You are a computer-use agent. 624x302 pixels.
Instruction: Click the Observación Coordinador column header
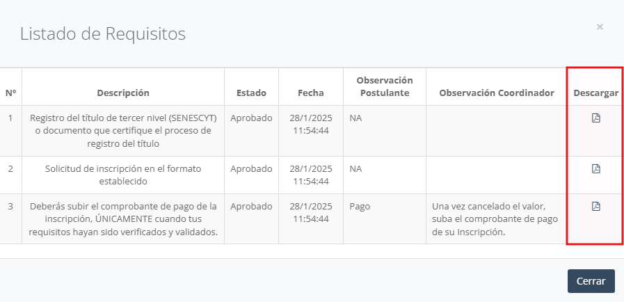[496, 93]
